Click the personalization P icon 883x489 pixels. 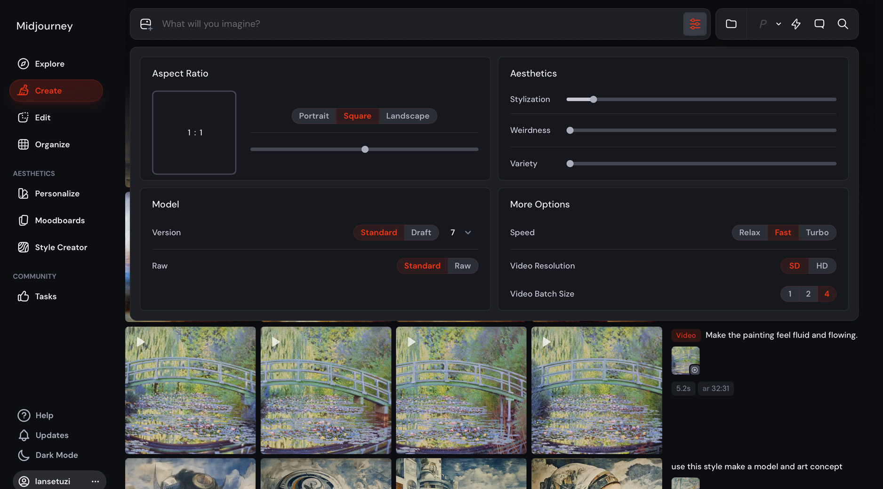763,24
